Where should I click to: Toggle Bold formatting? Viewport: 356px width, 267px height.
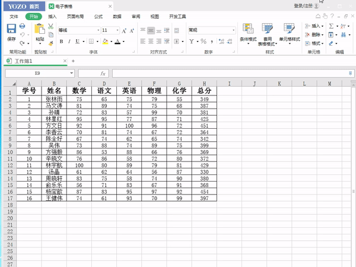[61, 42]
